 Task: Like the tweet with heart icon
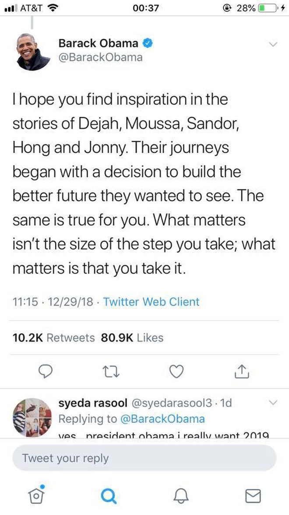pos(176,372)
